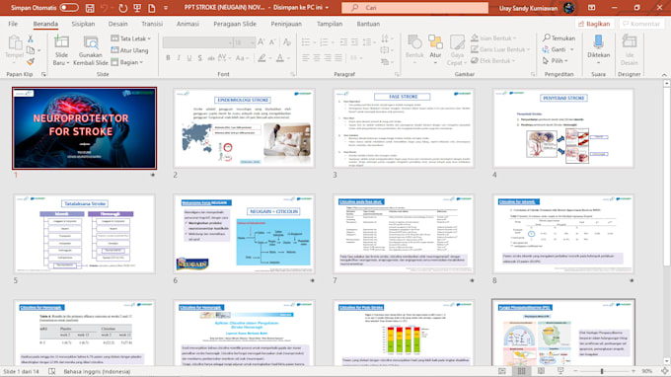The width and height of the screenshot is (671, 377).
Task: Open the Tampilan tab
Action: coord(329,24)
